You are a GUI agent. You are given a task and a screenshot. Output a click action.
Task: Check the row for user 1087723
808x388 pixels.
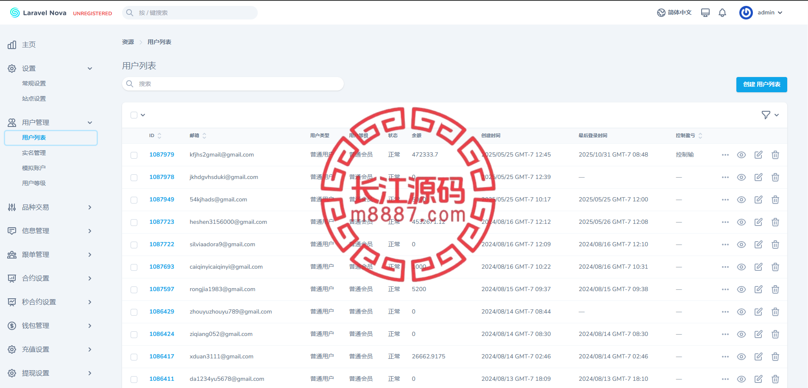pos(134,223)
